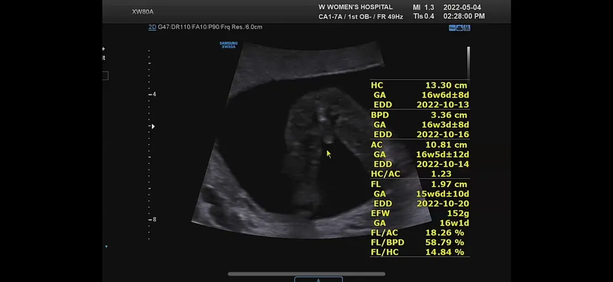The image size is (613, 282).
Task: Click the XW80A title in the header
Action: [x=142, y=12]
